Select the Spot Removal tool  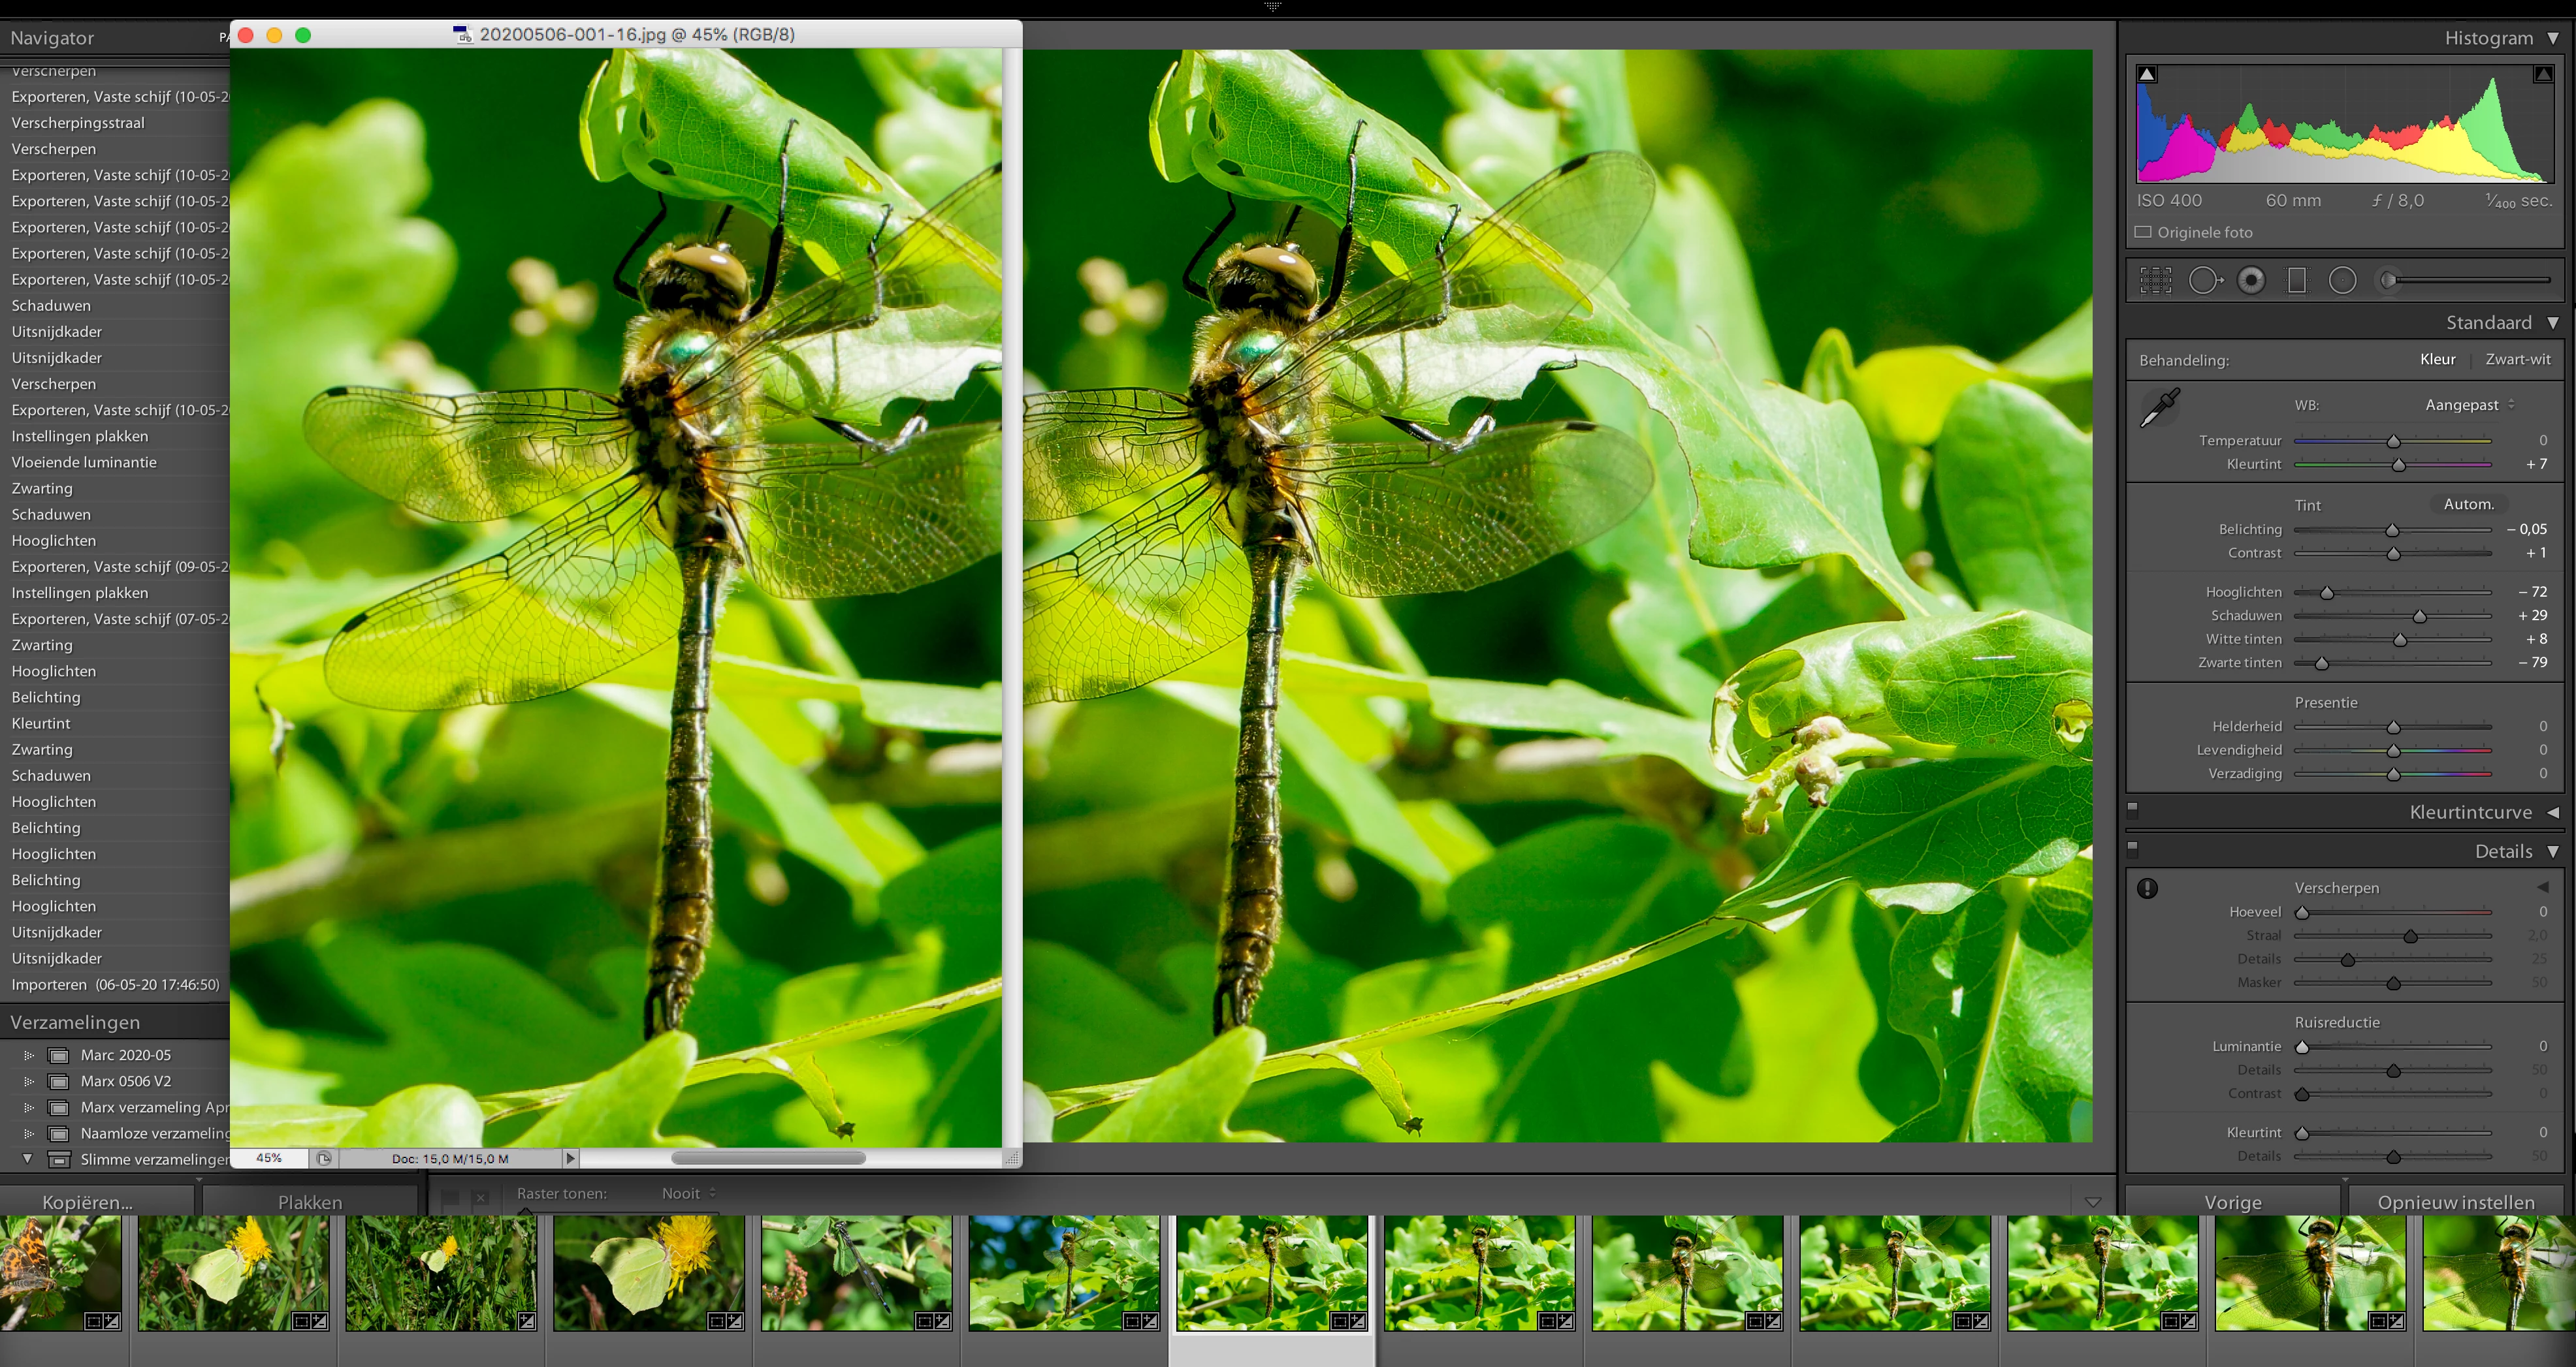pyautogui.click(x=2204, y=281)
